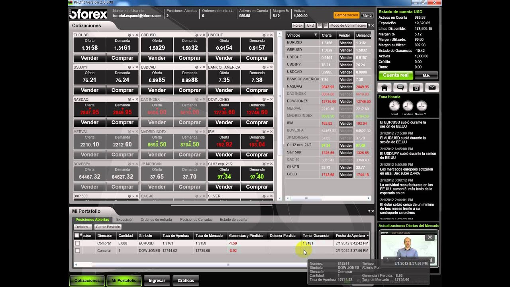
Task: Switch to Exposición tab
Action: click(x=125, y=220)
